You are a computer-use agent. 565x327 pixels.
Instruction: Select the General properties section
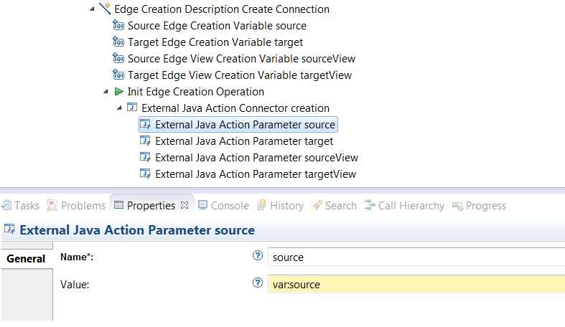pyautogui.click(x=26, y=259)
